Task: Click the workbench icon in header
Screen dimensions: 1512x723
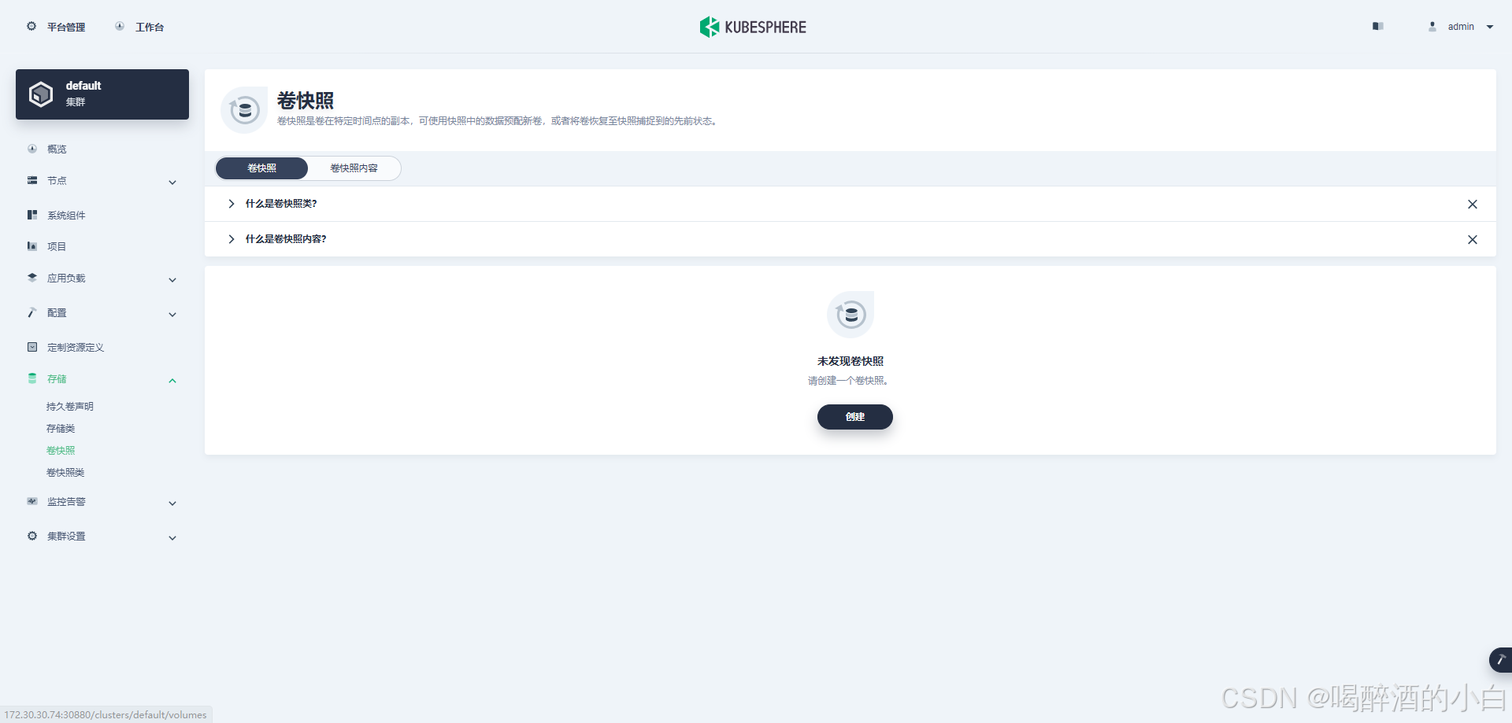Action: [x=120, y=27]
